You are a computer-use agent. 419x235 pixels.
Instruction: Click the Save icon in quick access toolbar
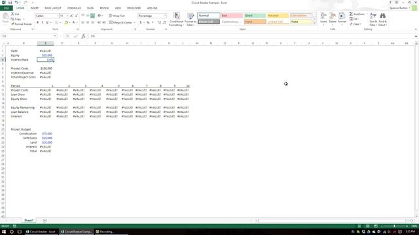click(x=10, y=3)
